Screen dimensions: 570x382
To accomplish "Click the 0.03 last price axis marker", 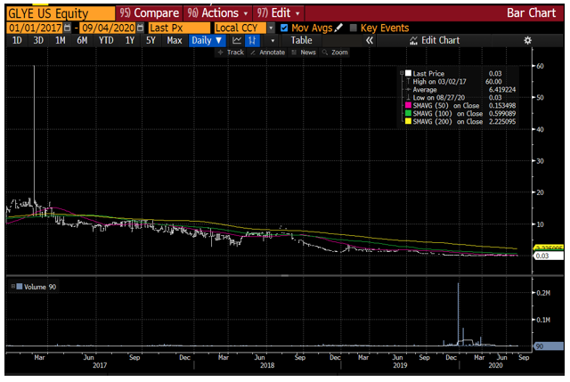I will [549, 256].
